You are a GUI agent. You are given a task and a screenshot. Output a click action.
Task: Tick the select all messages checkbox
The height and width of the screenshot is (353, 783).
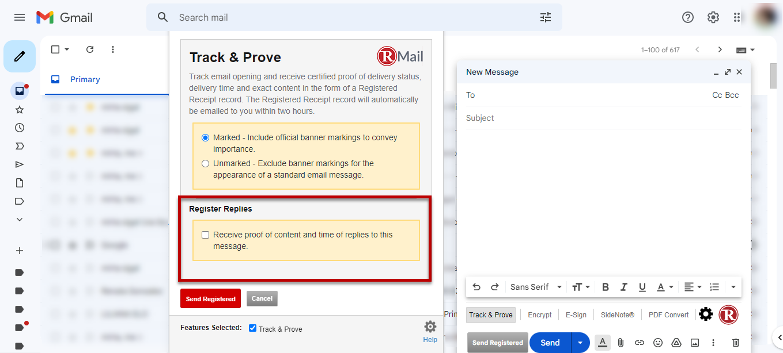pyautogui.click(x=55, y=49)
